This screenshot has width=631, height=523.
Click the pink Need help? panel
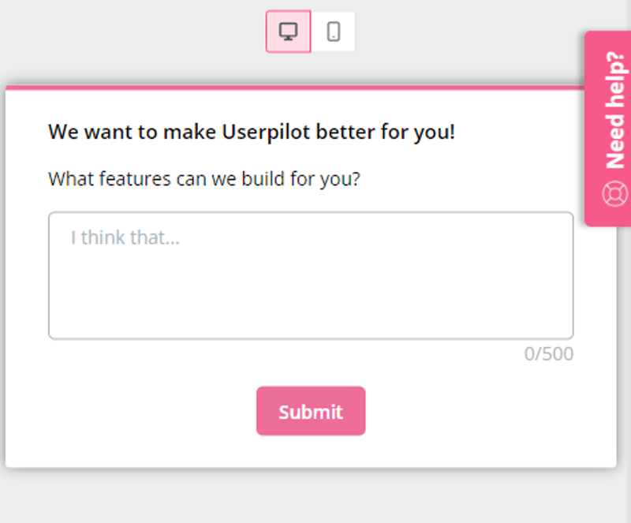pos(613,118)
